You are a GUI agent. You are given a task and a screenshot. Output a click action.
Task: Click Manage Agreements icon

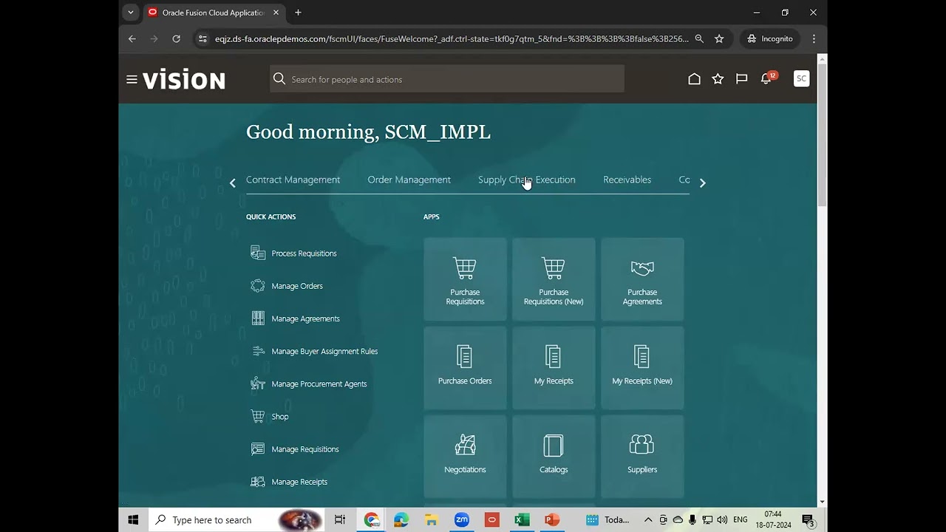point(258,318)
